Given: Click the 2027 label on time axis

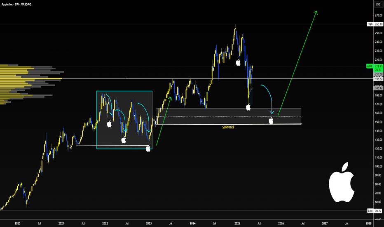Looking at the screenshot, I should coord(325,223).
